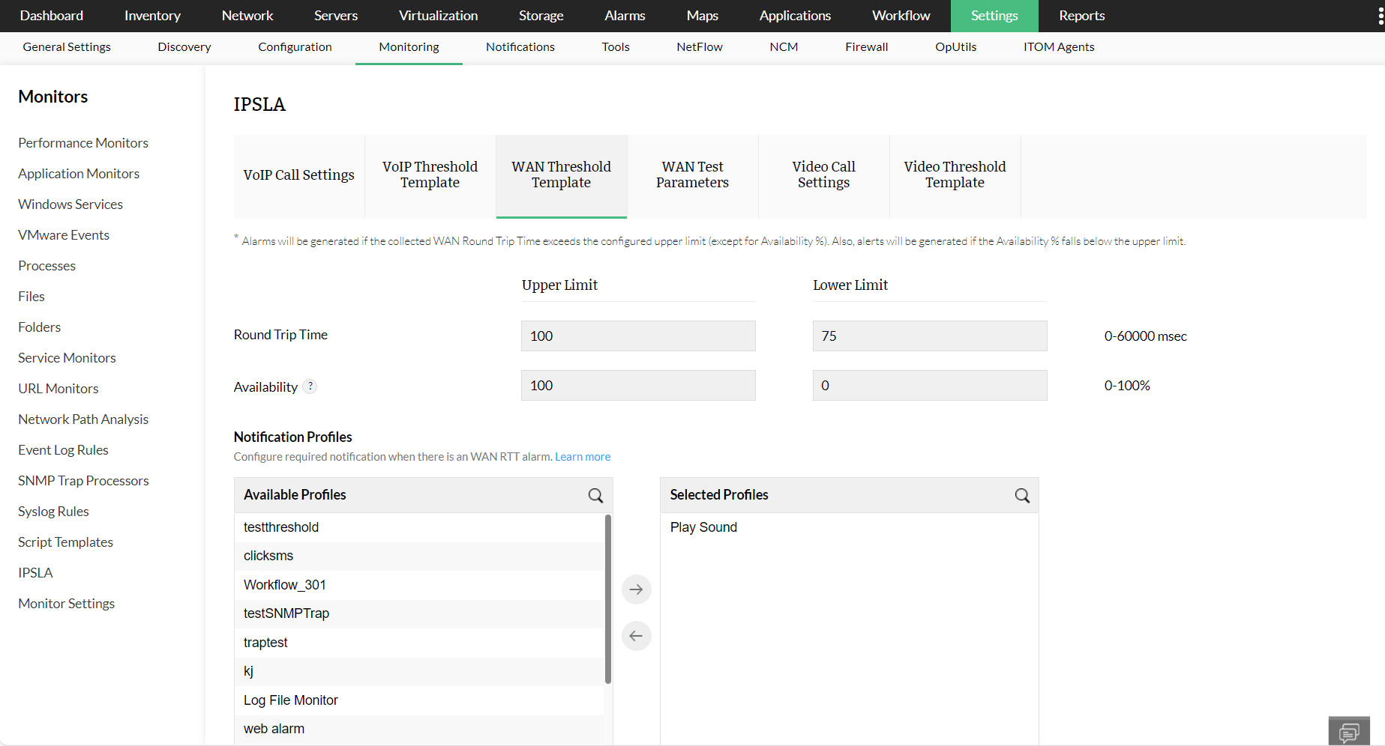
Task: Open the Available Profiles search icon
Action: [595, 495]
